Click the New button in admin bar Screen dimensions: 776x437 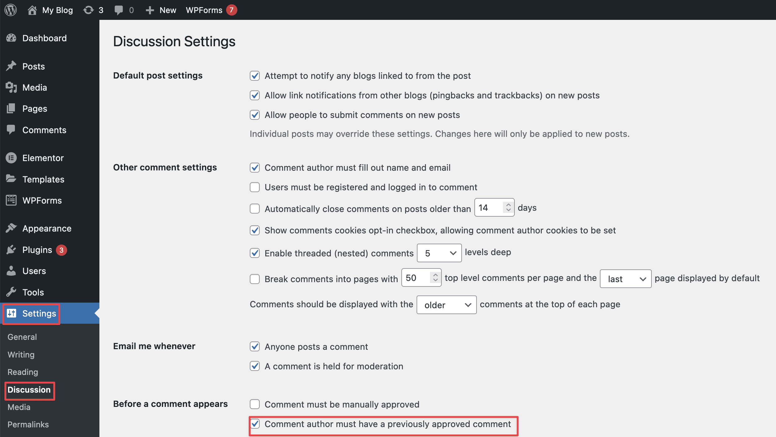[161, 10]
